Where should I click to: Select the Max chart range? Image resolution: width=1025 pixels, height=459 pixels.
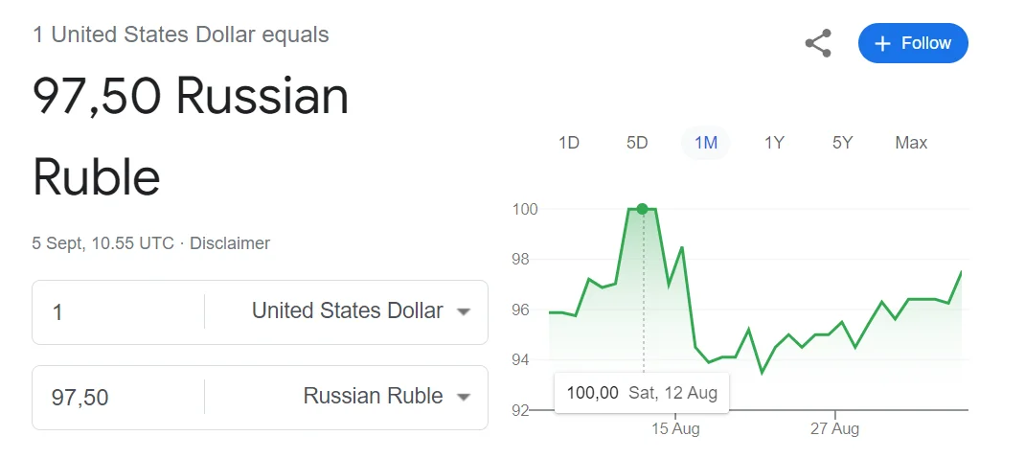click(911, 143)
